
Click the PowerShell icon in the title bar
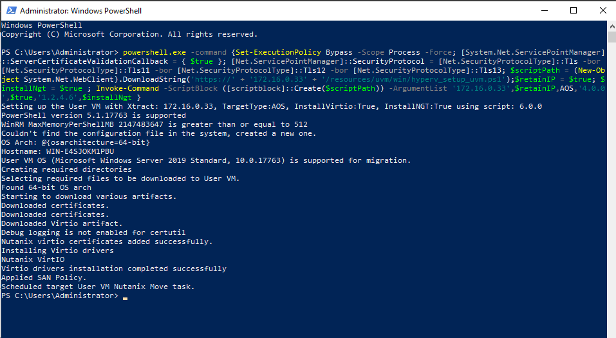tap(10, 11)
